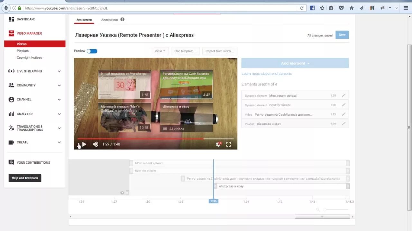This screenshot has height=231, width=412.
Task: Enter fullscreen in the video player
Action: (229, 144)
